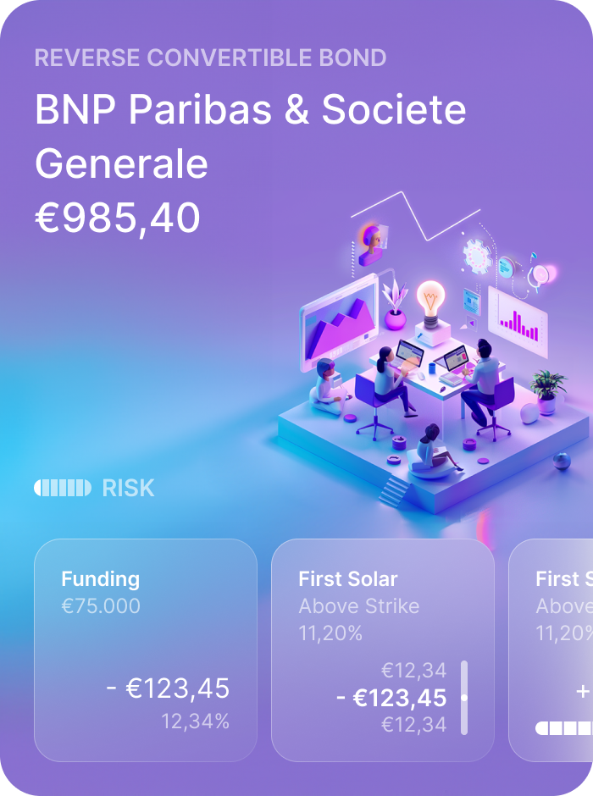Click the bold - €123,45 in First Solar
The width and height of the screenshot is (593, 796).
coord(391,698)
